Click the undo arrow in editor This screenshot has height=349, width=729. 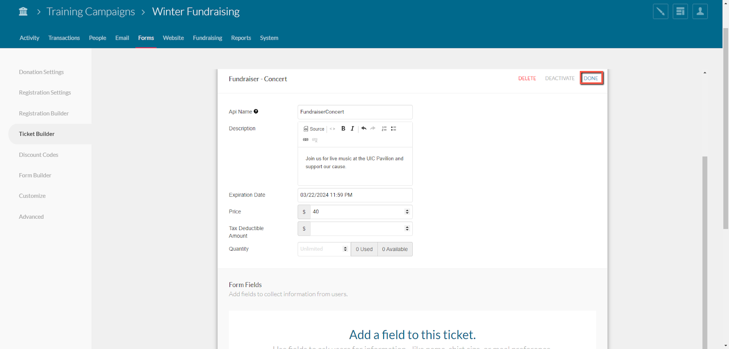point(364,128)
